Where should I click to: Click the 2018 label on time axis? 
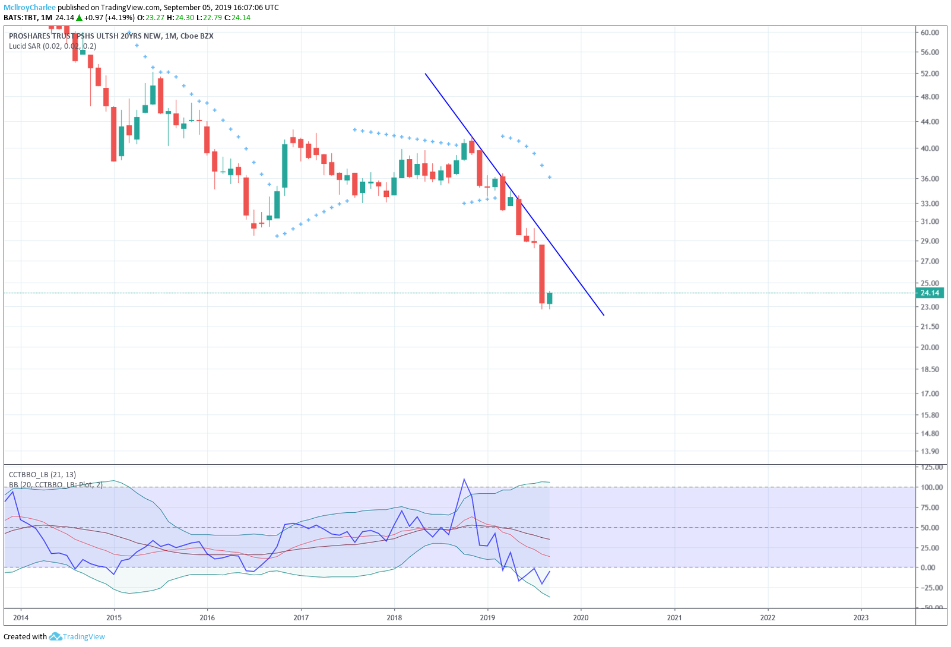[394, 617]
